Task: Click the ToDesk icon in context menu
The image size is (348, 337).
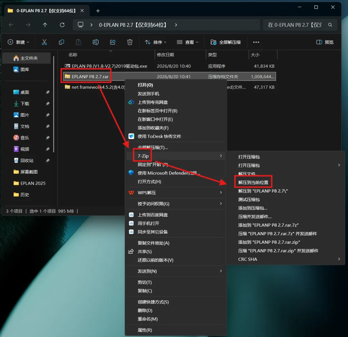Action: click(131, 136)
